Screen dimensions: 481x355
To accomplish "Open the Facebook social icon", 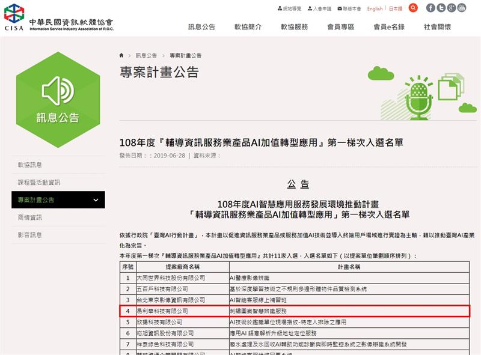I will coord(430,8).
